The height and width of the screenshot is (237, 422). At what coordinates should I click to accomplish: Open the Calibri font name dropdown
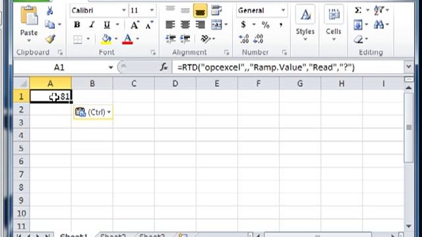pyautogui.click(x=123, y=11)
